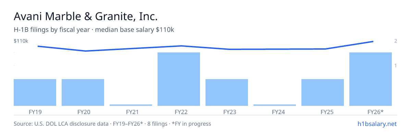Click the right axis value 2
This screenshot has height=137, width=411.
396,41
